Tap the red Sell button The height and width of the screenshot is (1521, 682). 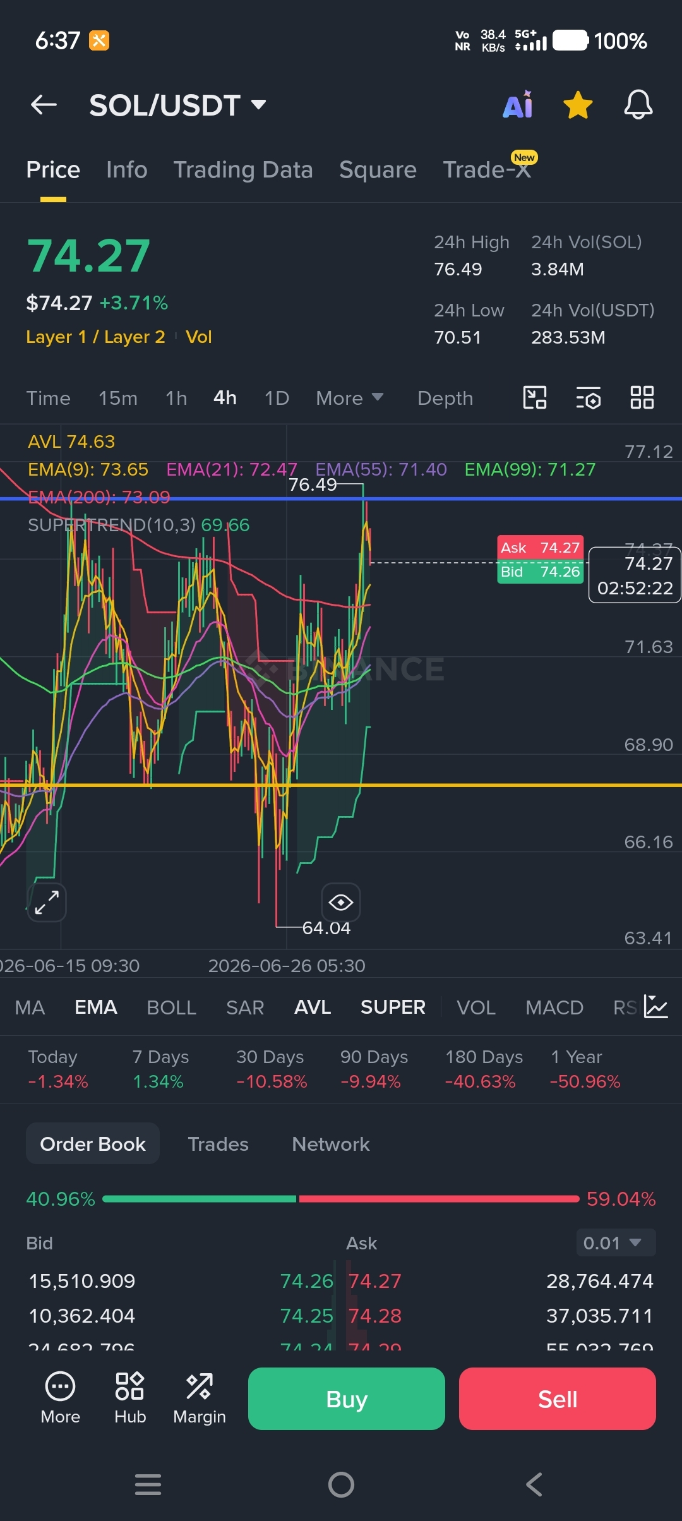tap(558, 1398)
